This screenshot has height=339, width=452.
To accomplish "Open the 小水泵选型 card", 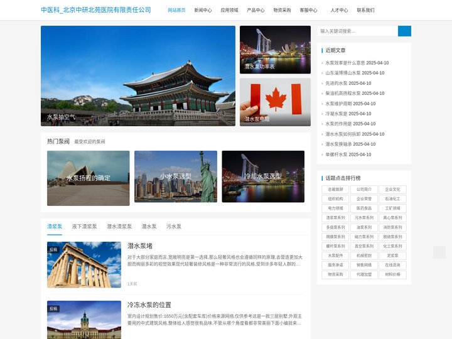I will click(x=176, y=176).
